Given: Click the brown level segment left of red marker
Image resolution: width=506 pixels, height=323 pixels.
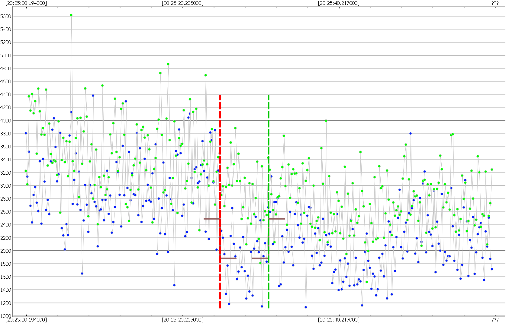Looking at the screenshot, I should (x=212, y=219).
